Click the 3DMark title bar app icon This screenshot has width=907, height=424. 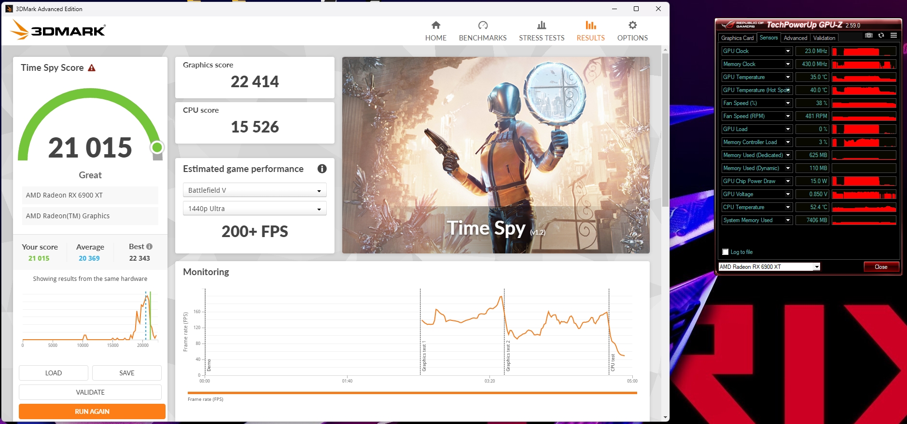click(x=9, y=9)
